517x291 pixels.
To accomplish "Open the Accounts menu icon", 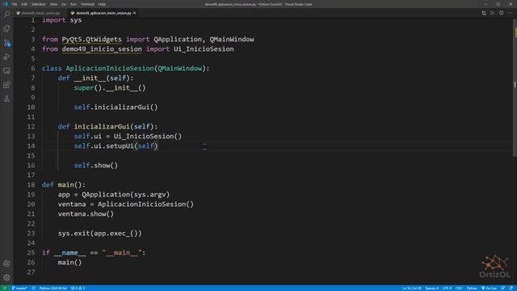I will (6, 264).
